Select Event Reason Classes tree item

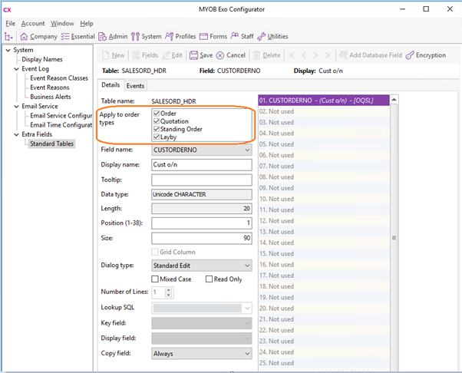click(59, 78)
